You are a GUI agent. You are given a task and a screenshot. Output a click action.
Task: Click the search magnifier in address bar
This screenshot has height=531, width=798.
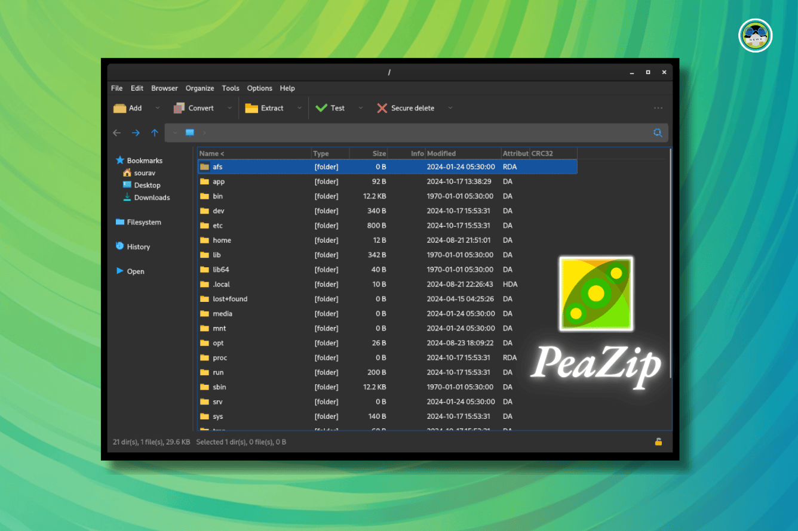tap(658, 132)
